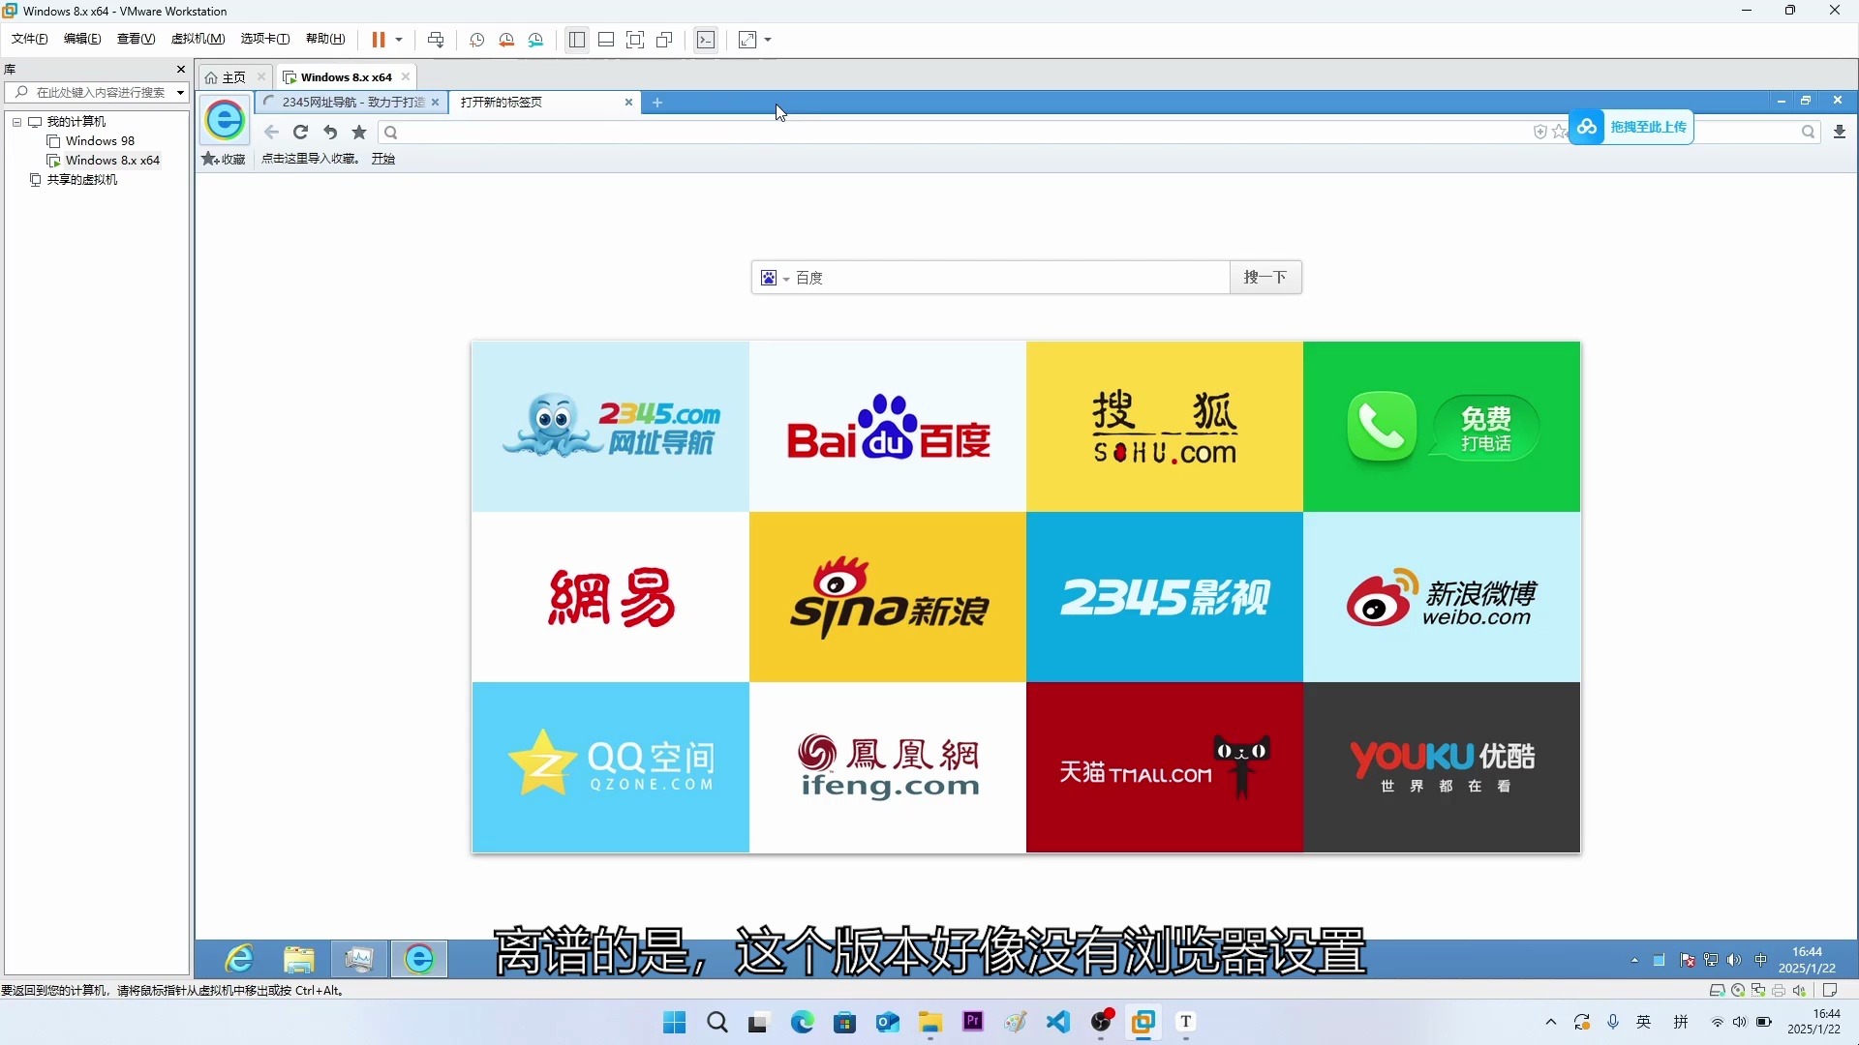Click the 拖拽至此上传 cloud upload widget
The width and height of the screenshot is (1859, 1045).
click(x=1631, y=127)
